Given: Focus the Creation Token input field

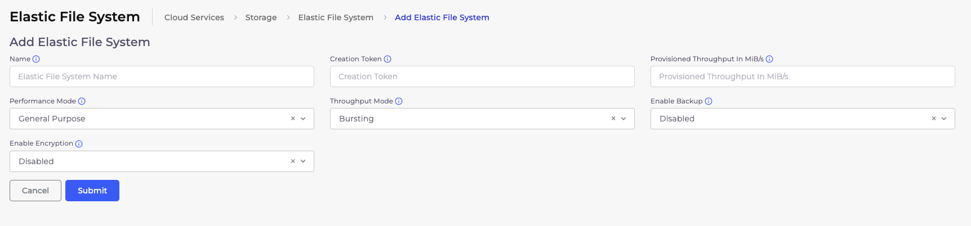Looking at the screenshot, I should [482, 76].
